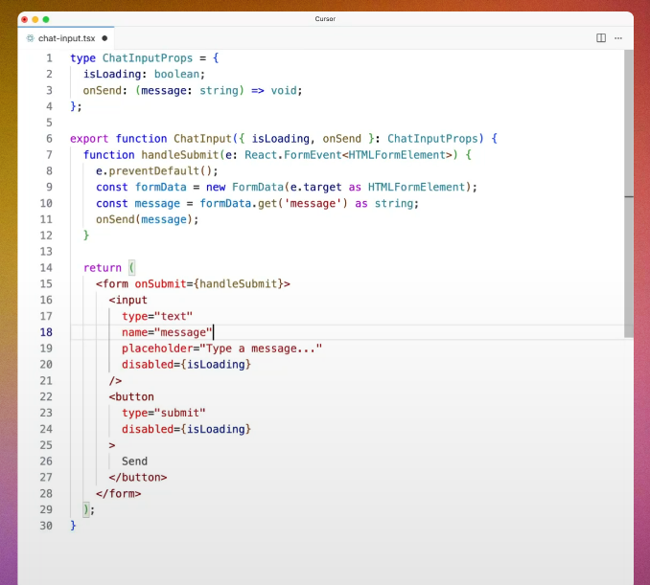Click 'type="submit"' on line 23
This screenshot has height=585, width=650.
point(163,414)
